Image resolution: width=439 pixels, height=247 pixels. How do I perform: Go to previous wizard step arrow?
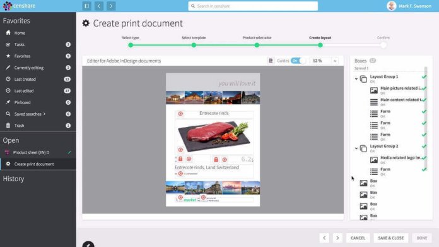click(324, 238)
